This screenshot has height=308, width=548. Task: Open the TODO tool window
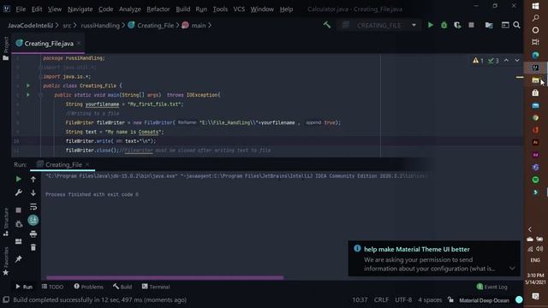[x=53, y=287]
